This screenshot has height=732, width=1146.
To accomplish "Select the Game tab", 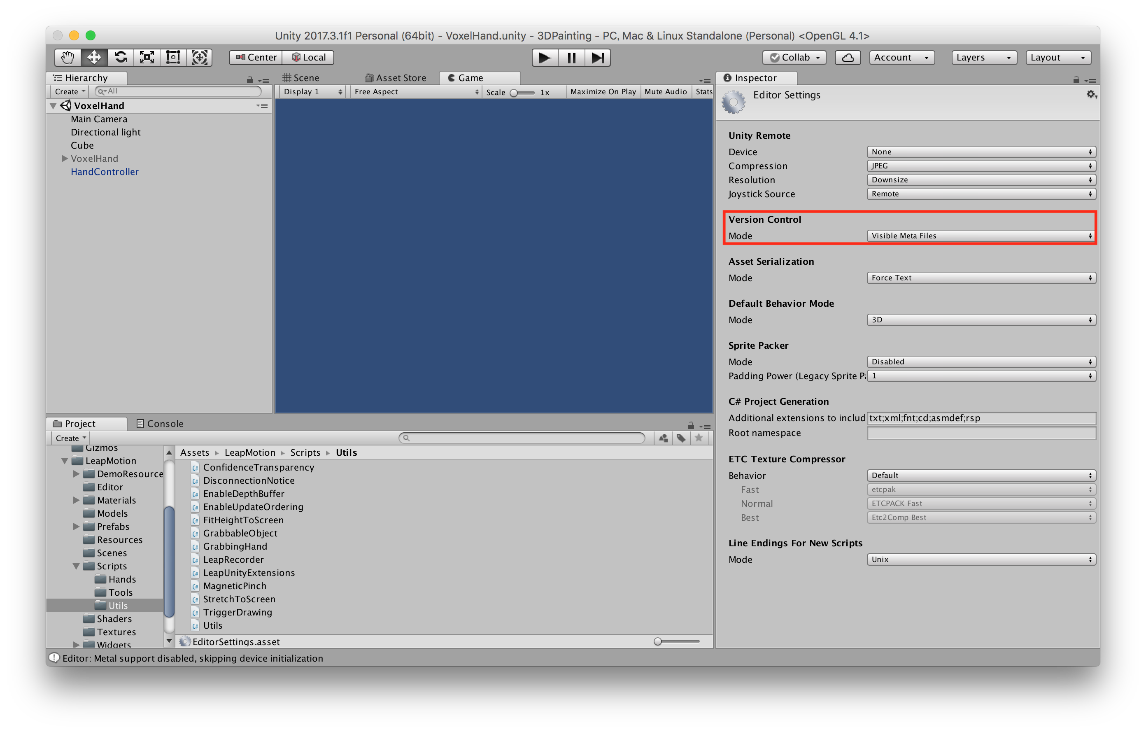I will click(480, 78).
